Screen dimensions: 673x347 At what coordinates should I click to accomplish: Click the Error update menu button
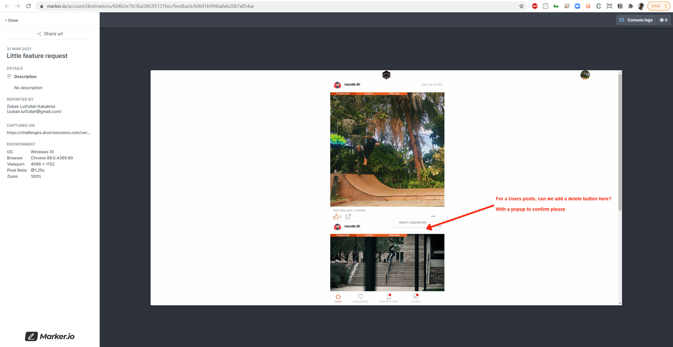[659, 6]
